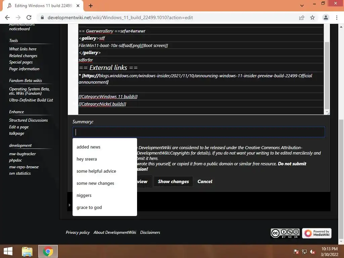Screen dimensions: 344x258
Task: Click the Powered by MediaWiki badge
Action: 316,233
